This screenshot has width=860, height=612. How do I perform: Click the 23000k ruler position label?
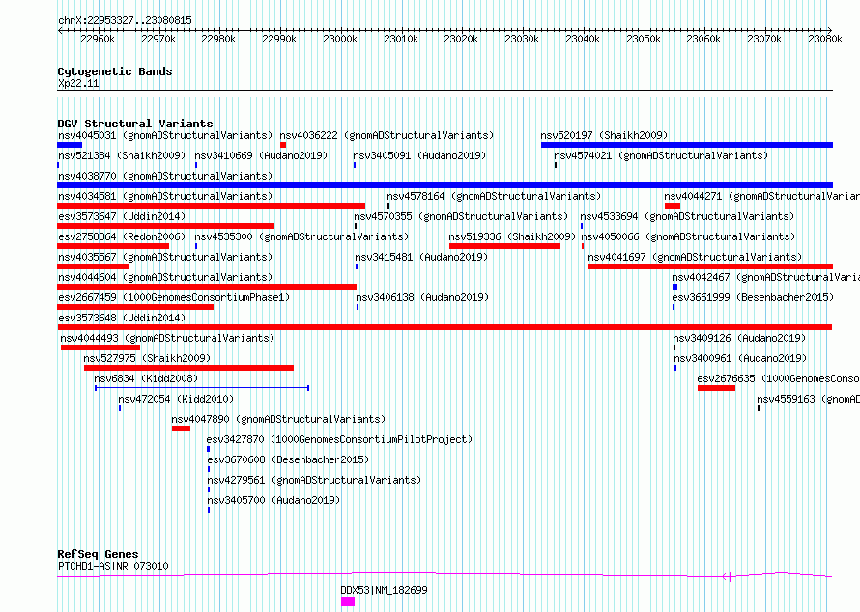point(340,39)
